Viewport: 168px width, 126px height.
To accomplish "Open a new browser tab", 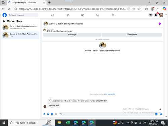I will [x=49, y=3].
